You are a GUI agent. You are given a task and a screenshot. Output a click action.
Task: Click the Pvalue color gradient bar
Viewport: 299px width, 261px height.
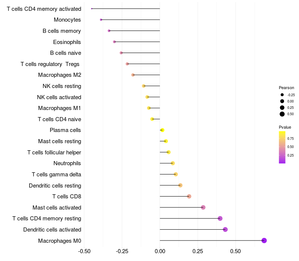point(282,147)
